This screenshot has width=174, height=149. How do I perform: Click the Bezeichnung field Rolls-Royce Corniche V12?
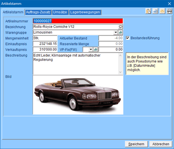tap(76, 27)
